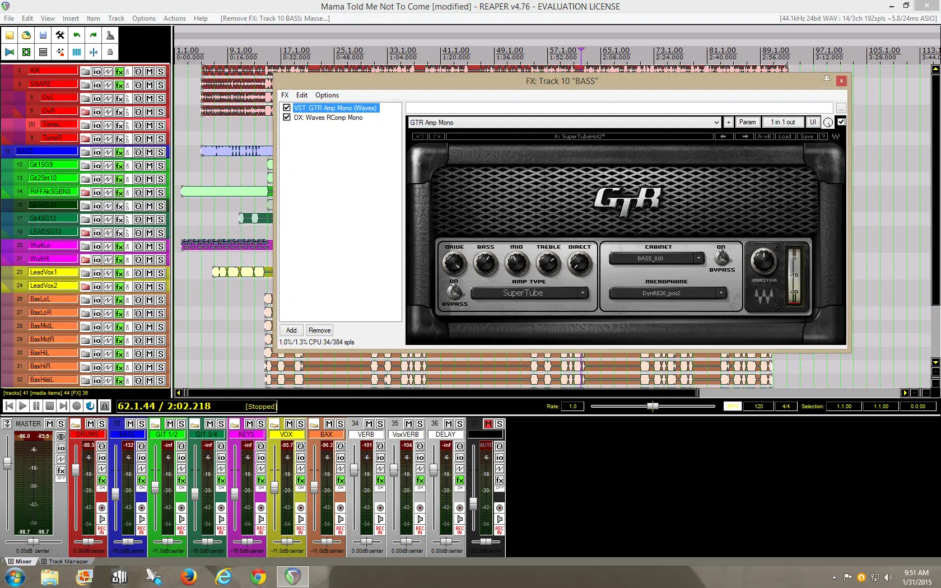Click Play in transport bar
941x588 pixels.
(x=23, y=406)
